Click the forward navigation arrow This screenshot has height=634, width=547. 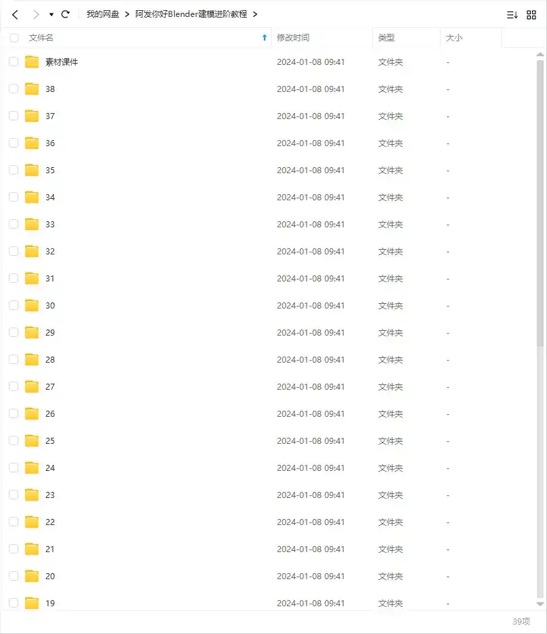click(36, 14)
